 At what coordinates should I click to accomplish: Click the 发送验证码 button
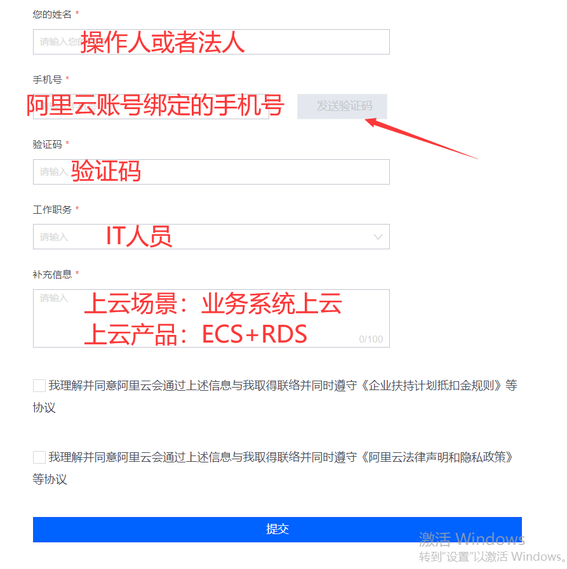tap(342, 107)
